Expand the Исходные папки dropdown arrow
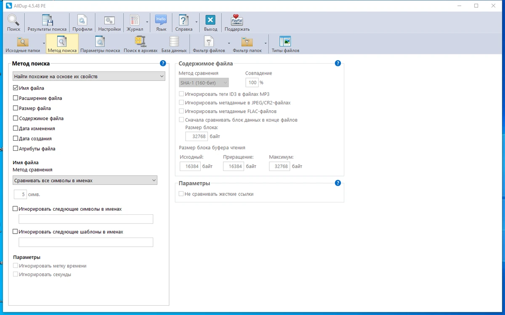The width and height of the screenshot is (505, 315). coord(44,43)
